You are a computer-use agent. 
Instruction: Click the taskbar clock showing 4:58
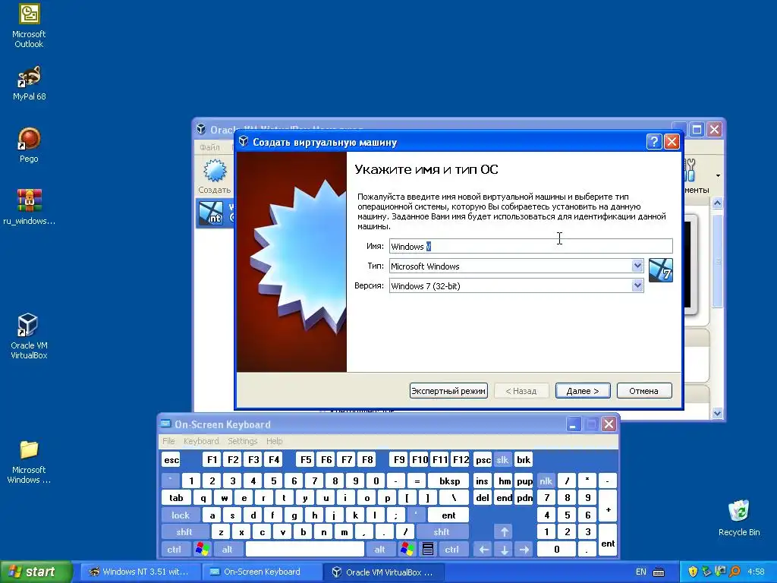click(757, 572)
